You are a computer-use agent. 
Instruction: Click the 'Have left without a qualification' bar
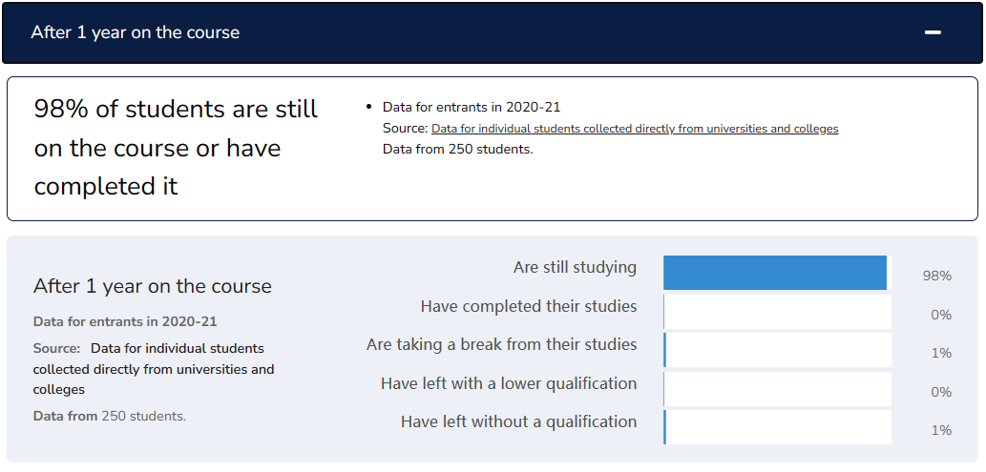(777, 427)
